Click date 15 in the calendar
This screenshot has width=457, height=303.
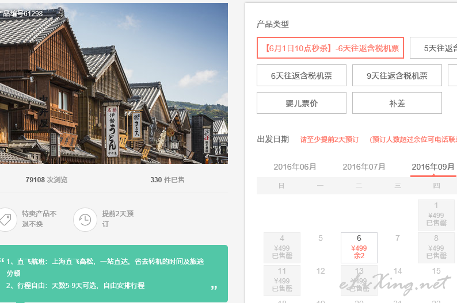click(436, 271)
